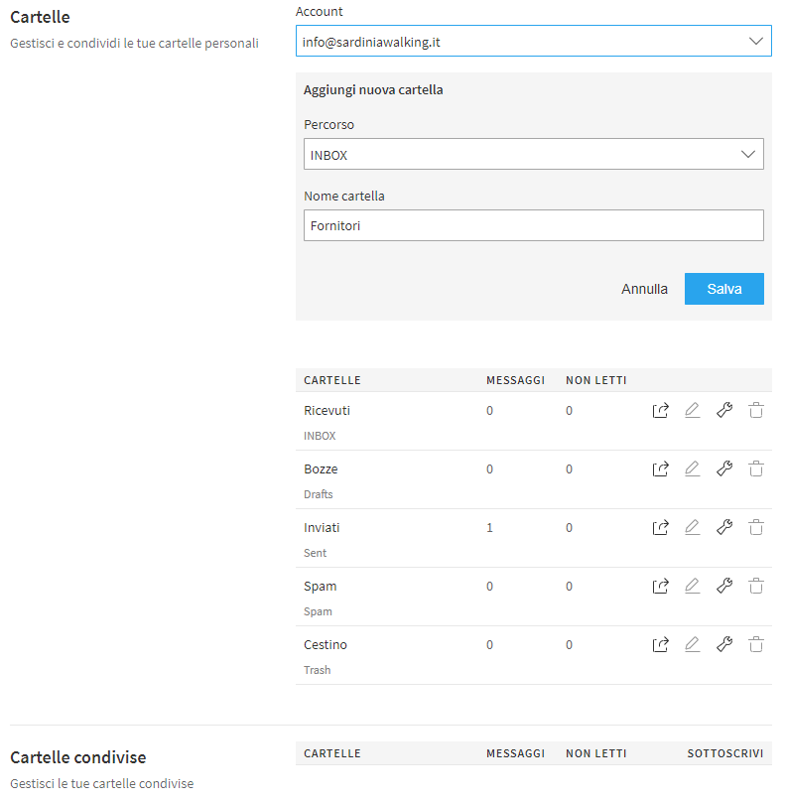Share the Cestino folder
Viewport: 785px width, 801px height.
[661, 645]
